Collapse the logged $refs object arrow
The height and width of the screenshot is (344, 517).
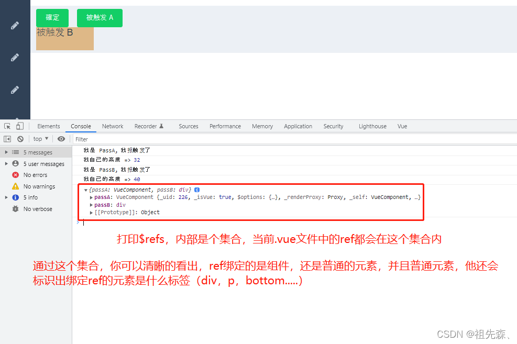[86, 190]
